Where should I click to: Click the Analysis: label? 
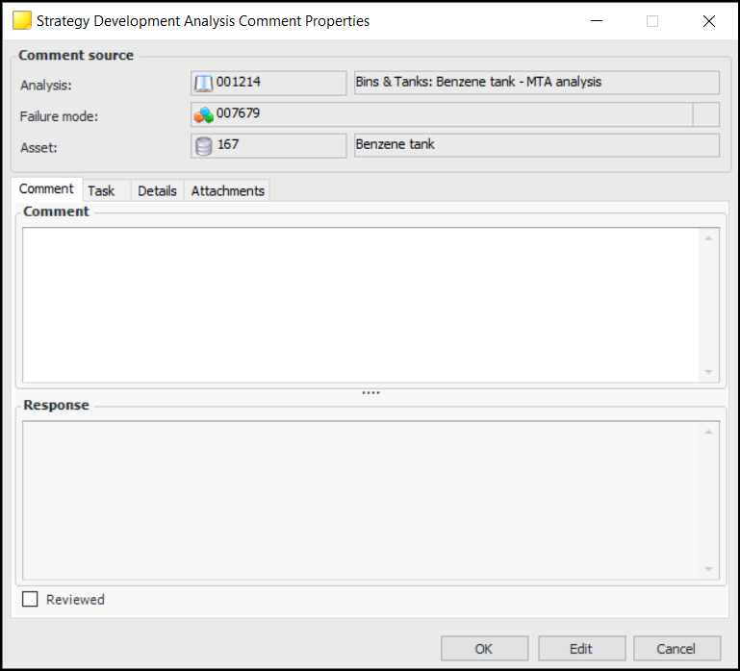click(46, 86)
